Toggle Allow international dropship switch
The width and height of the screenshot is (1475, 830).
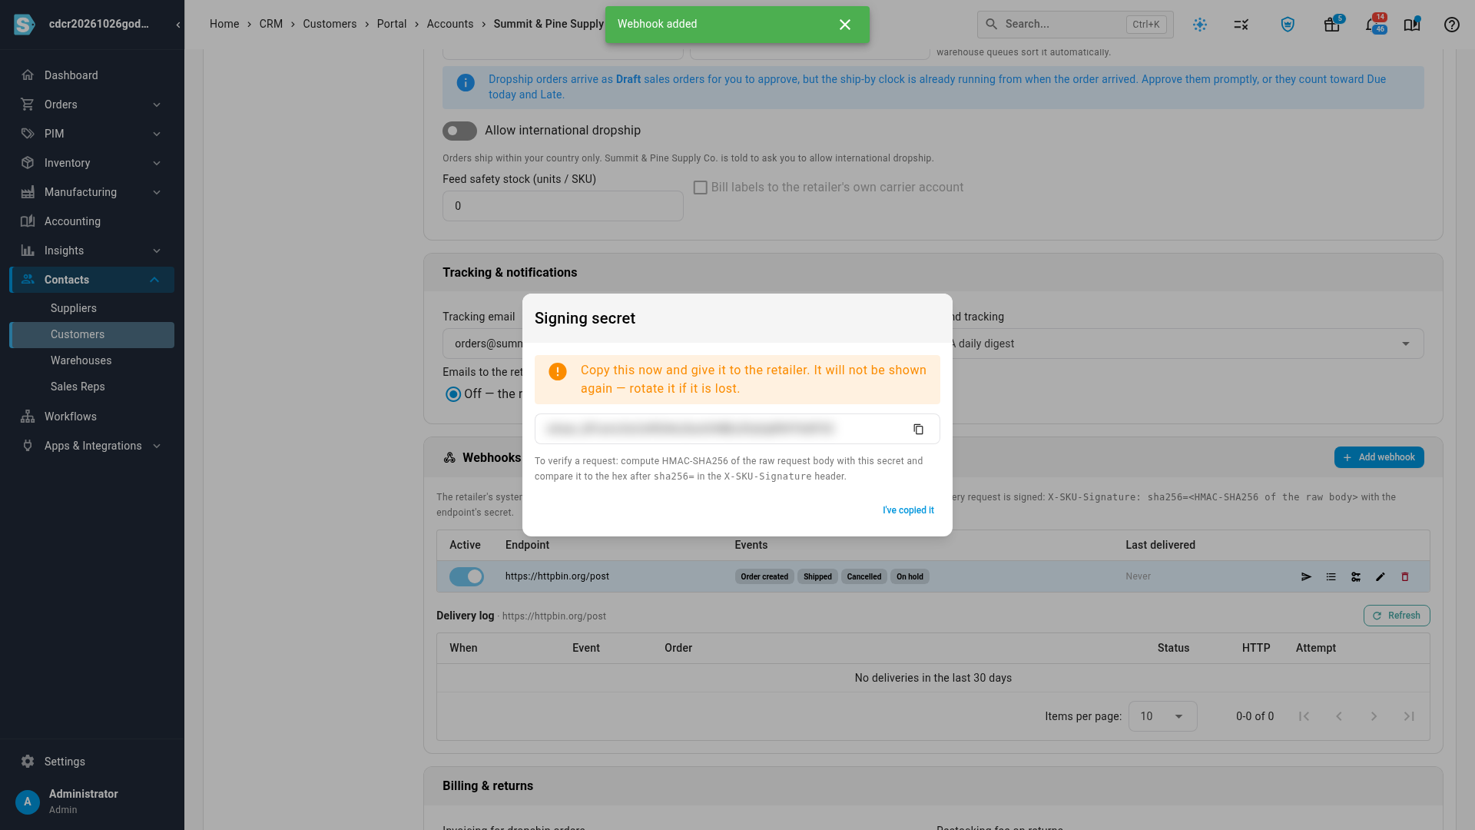click(459, 131)
